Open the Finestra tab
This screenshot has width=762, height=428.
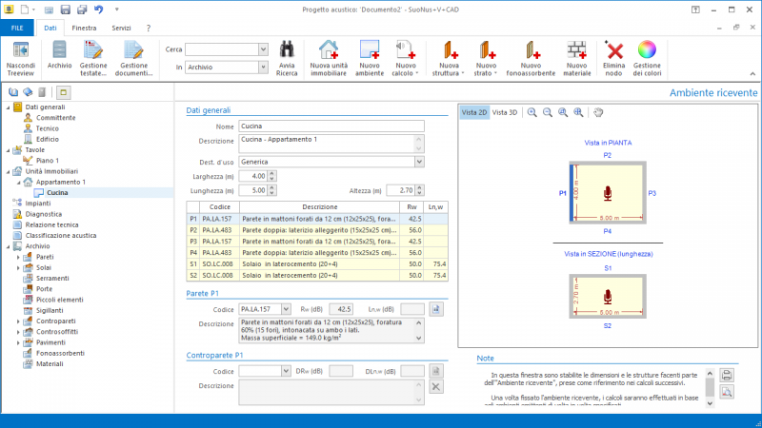point(84,29)
